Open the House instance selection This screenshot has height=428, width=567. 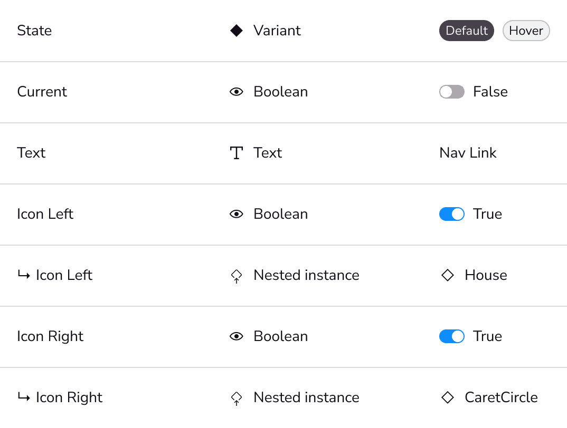[474, 275]
